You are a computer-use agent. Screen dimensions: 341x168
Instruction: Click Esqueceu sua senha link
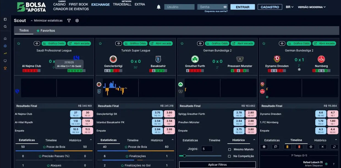click(216, 11)
